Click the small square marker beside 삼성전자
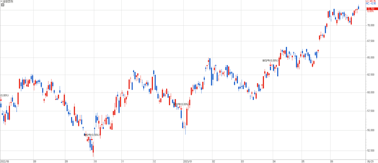This screenshot has width=378, height=163. [x=1, y=1]
